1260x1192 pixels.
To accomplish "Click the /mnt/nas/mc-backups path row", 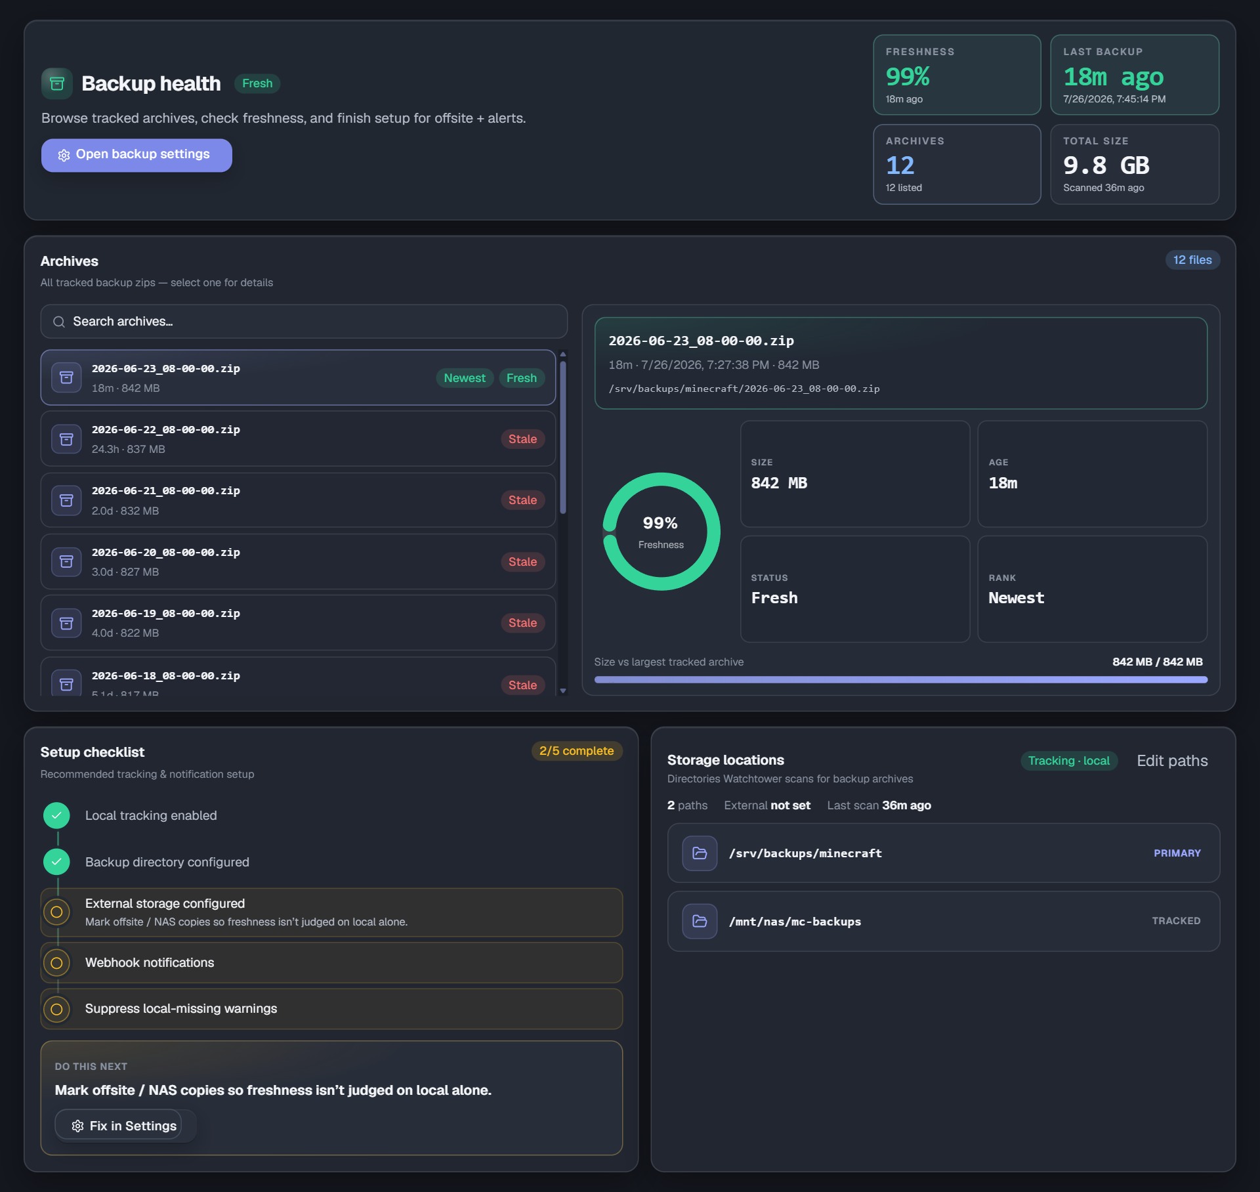I will pyautogui.click(x=944, y=921).
